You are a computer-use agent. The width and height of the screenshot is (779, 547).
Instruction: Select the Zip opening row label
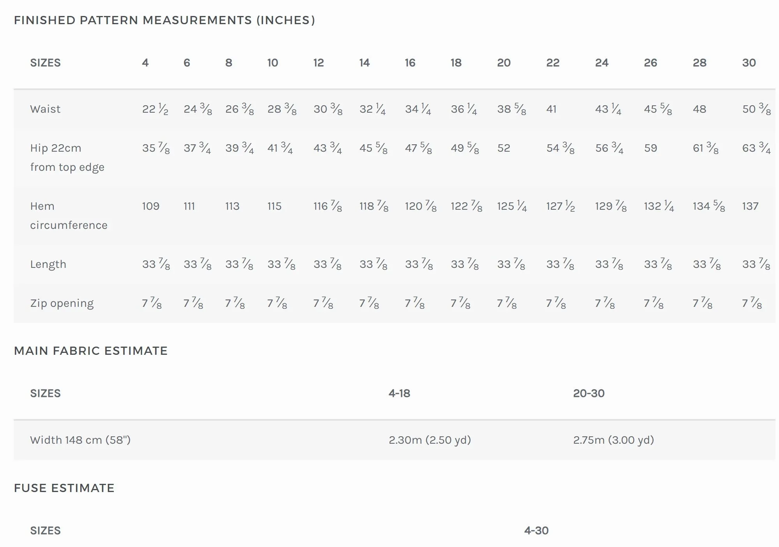click(62, 303)
